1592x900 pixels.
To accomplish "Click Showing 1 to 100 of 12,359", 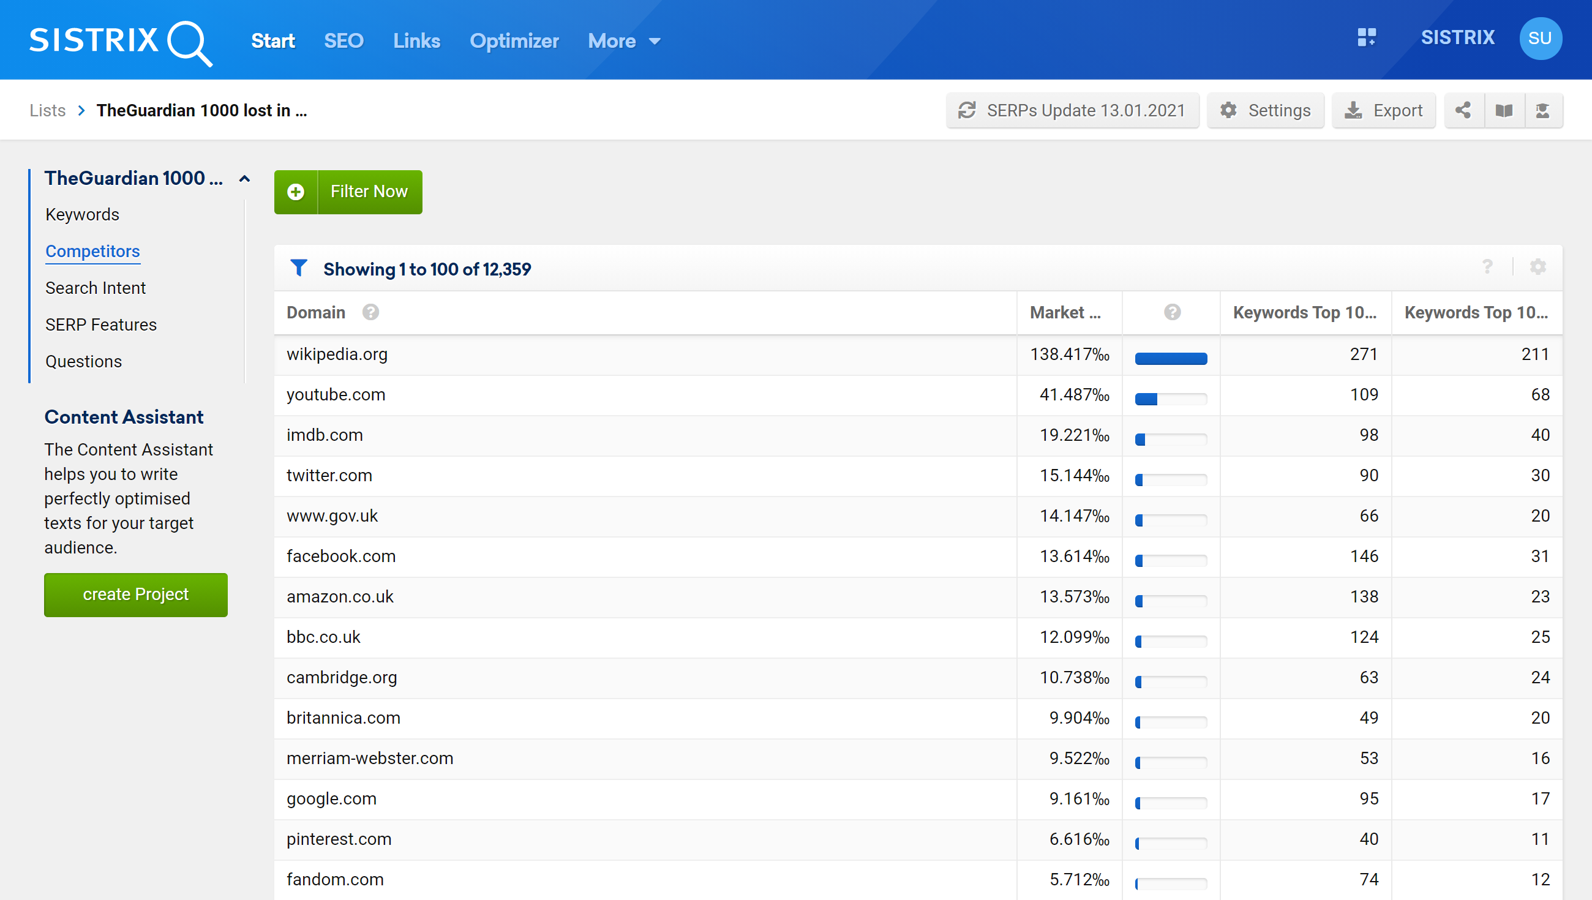I will (x=427, y=269).
